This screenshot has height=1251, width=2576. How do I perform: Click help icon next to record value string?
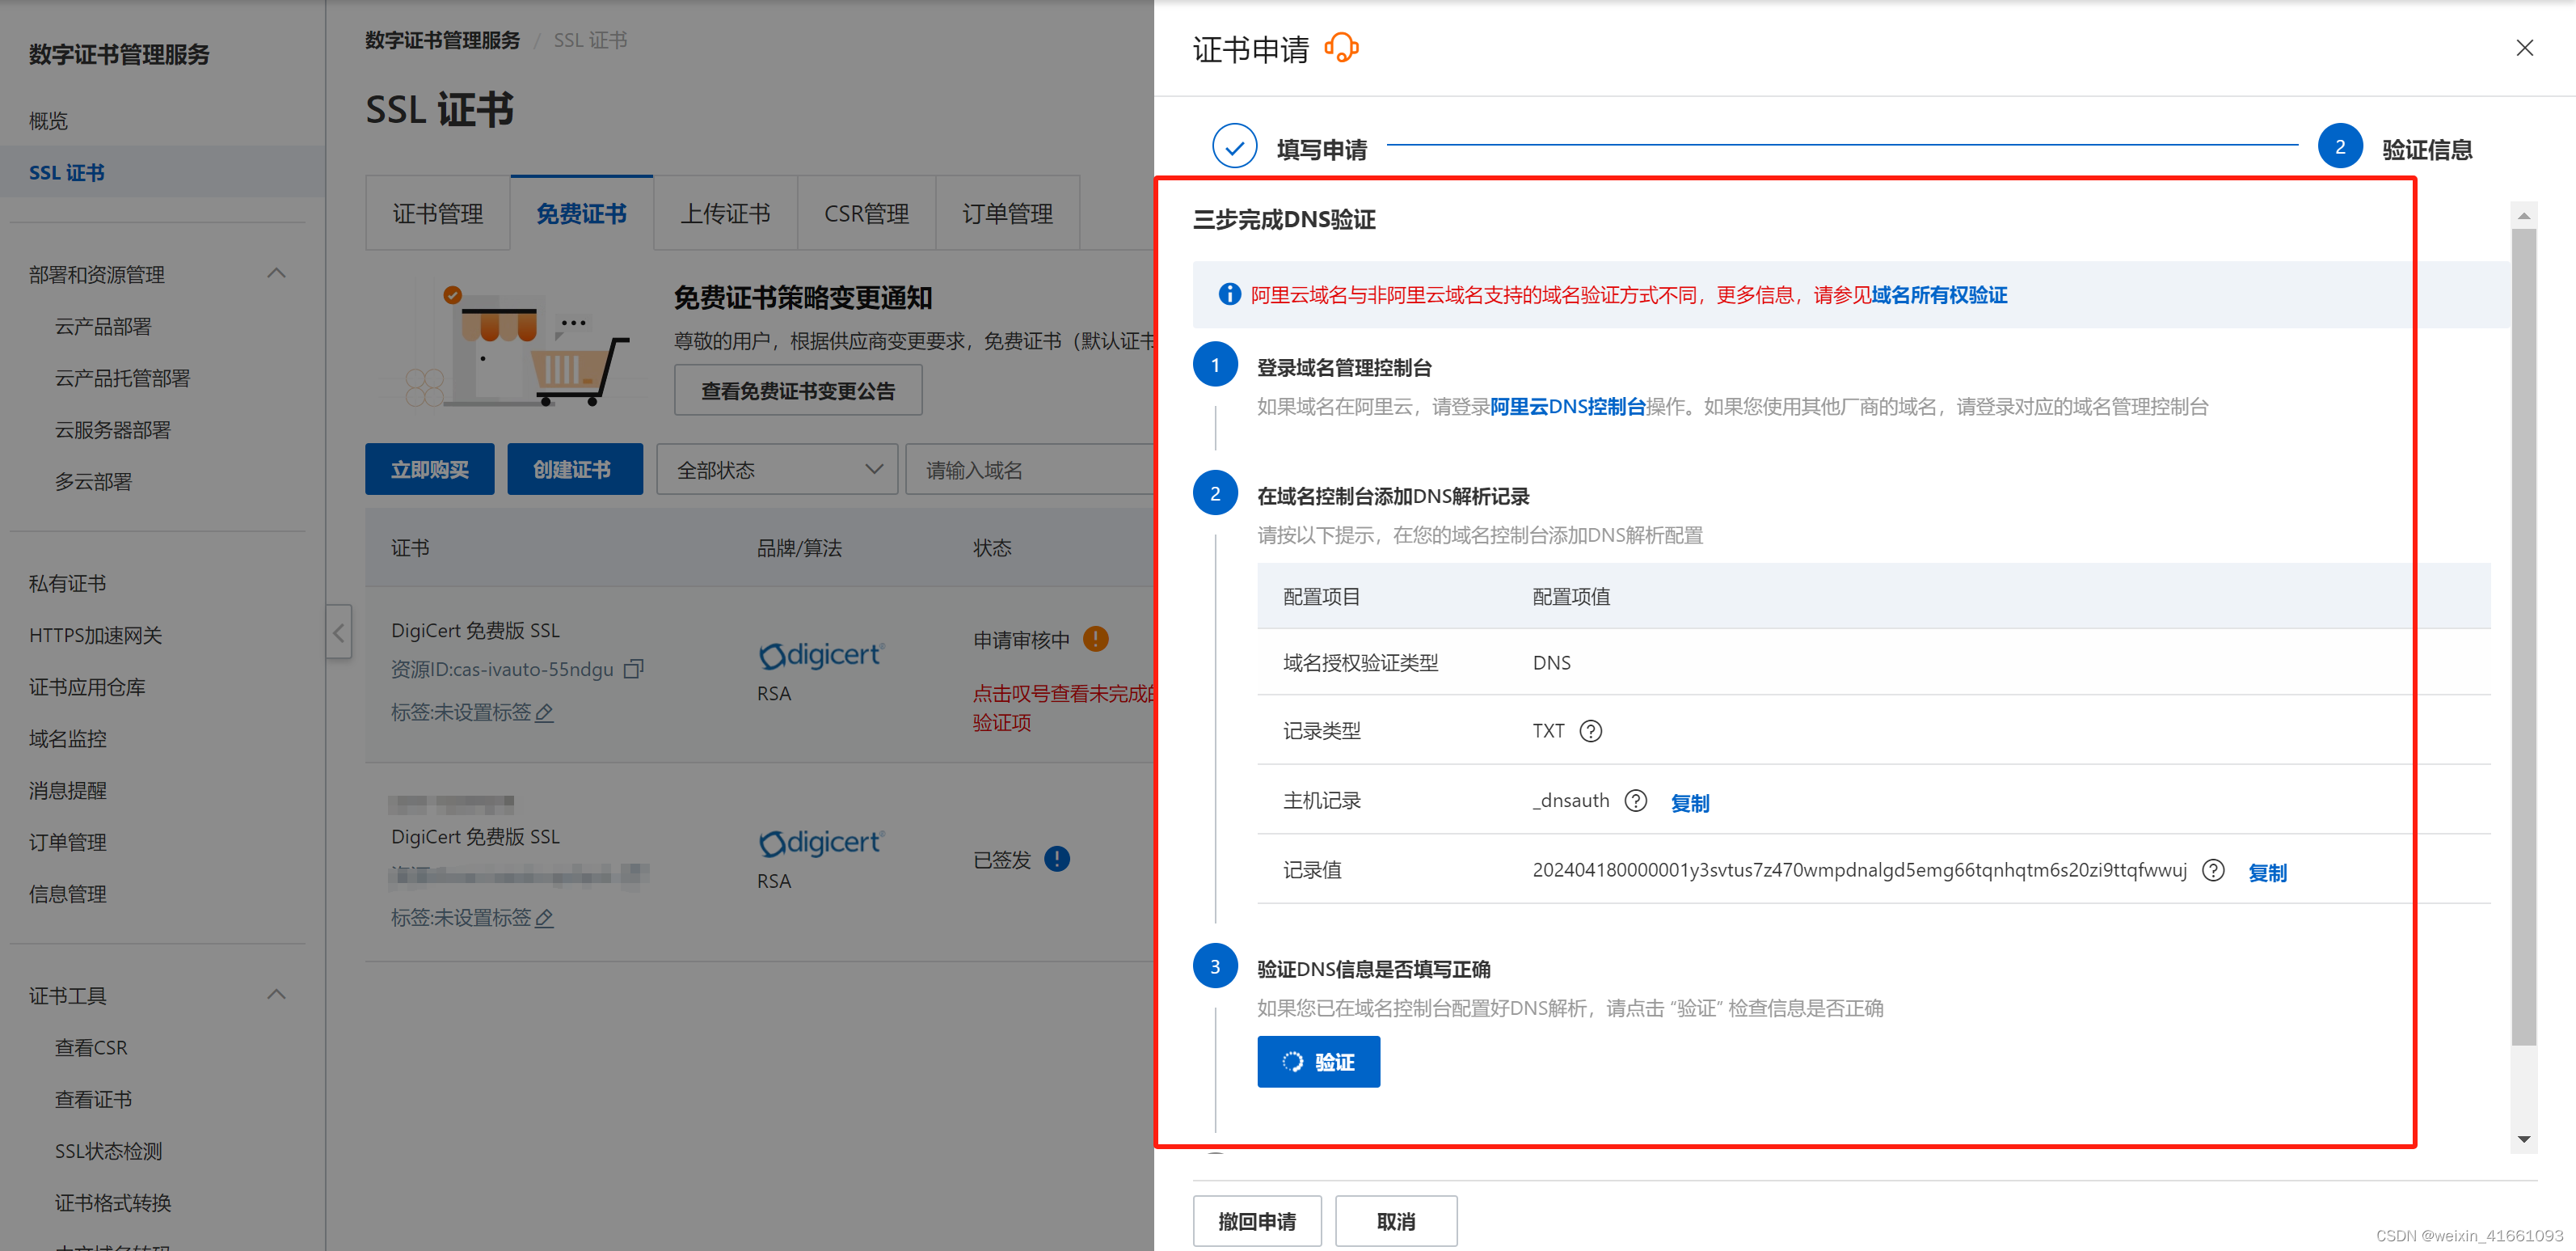pyautogui.click(x=2213, y=869)
